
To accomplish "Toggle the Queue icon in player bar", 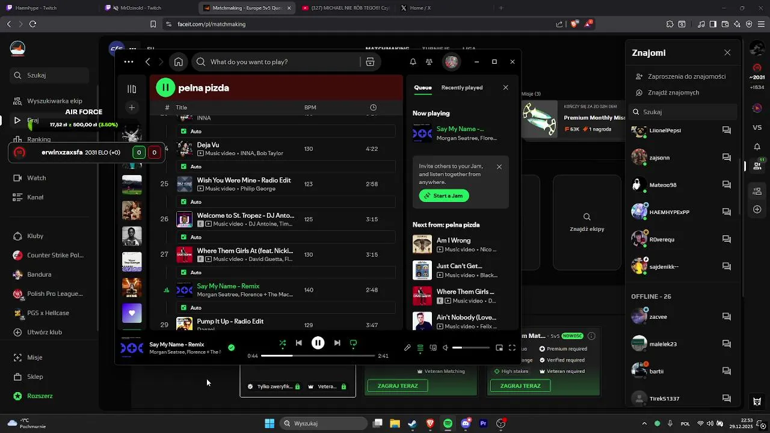I will [x=420, y=348].
